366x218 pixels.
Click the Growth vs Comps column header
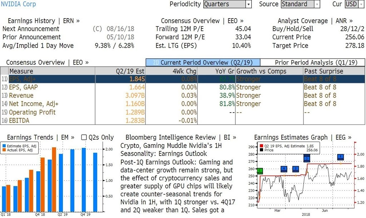(269, 71)
